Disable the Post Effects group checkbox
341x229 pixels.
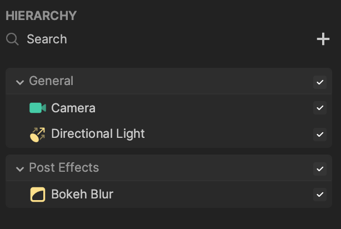pyautogui.click(x=320, y=169)
